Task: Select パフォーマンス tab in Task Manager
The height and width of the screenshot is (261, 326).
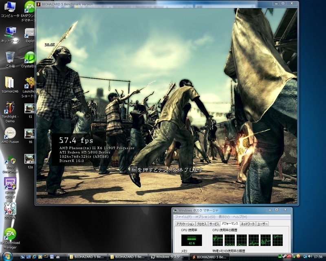Action: tap(230, 223)
